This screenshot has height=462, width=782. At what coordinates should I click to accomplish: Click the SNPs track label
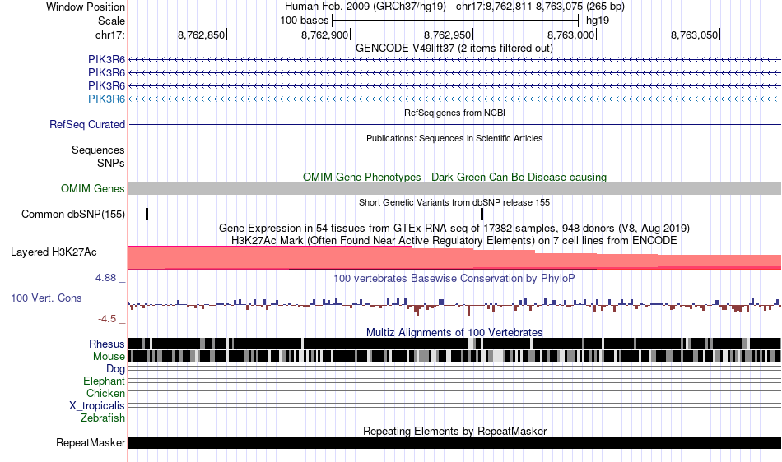tap(111, 163)
